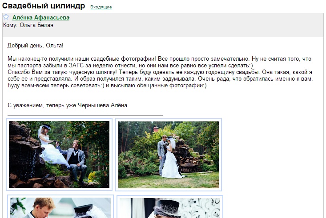326x218 pixels.
Task: Click the line starting 'Спасибо Вам за такую'
Action: tap(160, 72)
